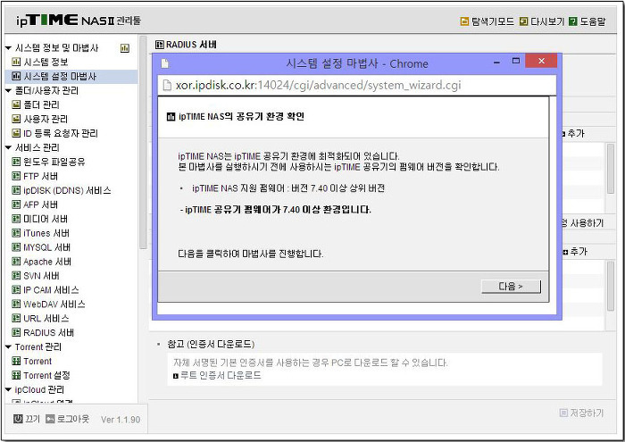The image size is (625, 442).
Task: Click the 로그아웃 icon at bottom
Action: click(x=50, y=419)
